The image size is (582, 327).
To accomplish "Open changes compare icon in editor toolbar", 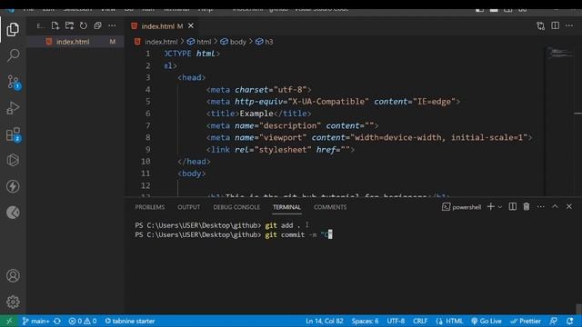I will point(541,25).
